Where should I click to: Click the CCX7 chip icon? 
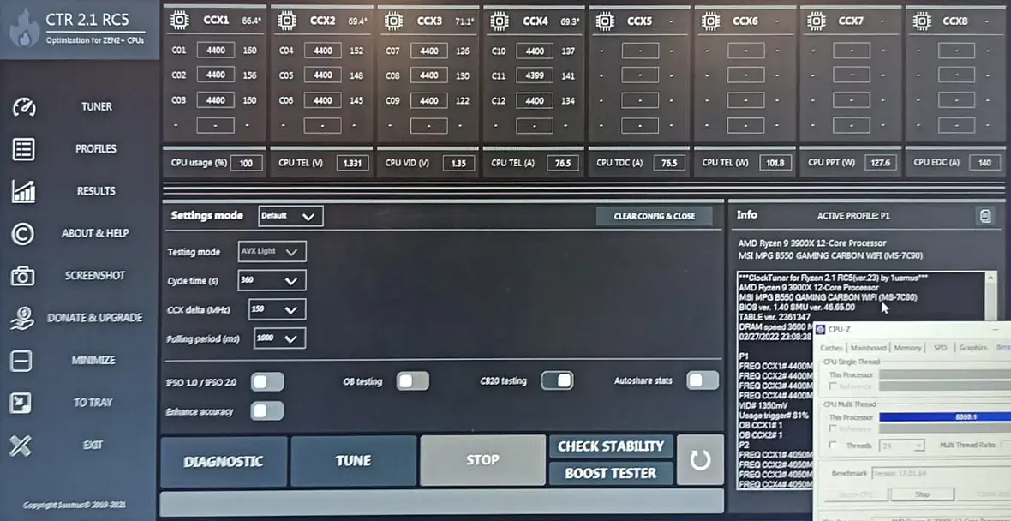click(816, 21)
